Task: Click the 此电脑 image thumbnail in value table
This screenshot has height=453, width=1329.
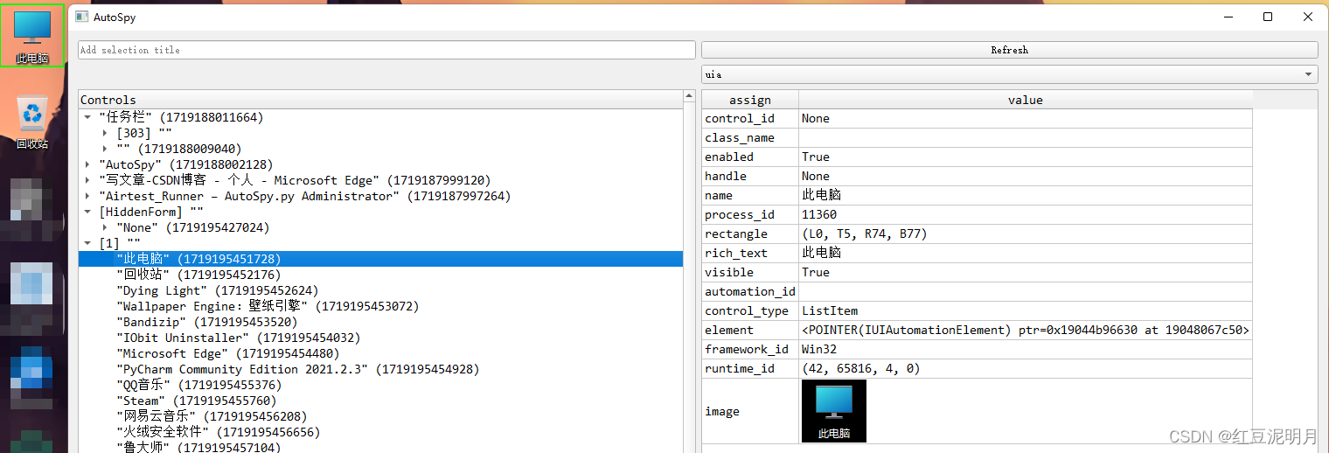Action: click(x=833, y=411)
